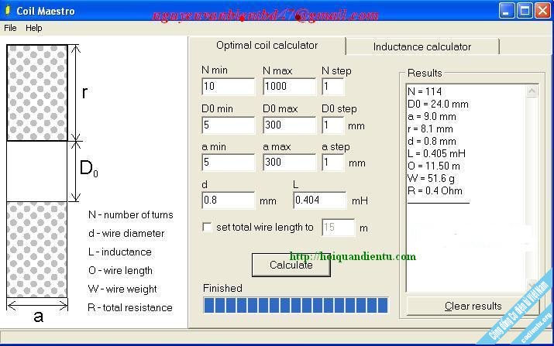Minimize the Coil Maestro window

tap(506, 11)
